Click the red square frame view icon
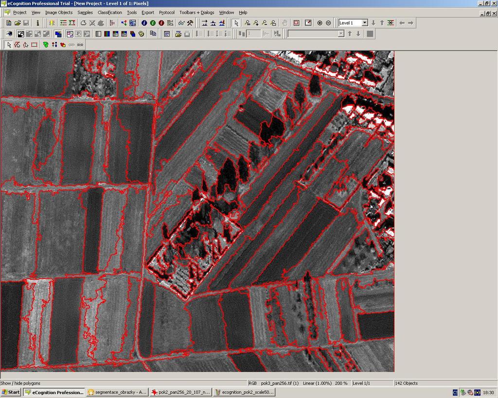This screenshot has height=398, width=498. pyautogui.click(x=296, y=23)
